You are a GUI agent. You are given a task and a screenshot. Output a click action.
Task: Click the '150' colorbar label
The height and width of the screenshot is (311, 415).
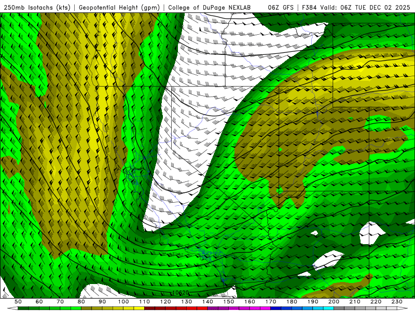point(228,302)
